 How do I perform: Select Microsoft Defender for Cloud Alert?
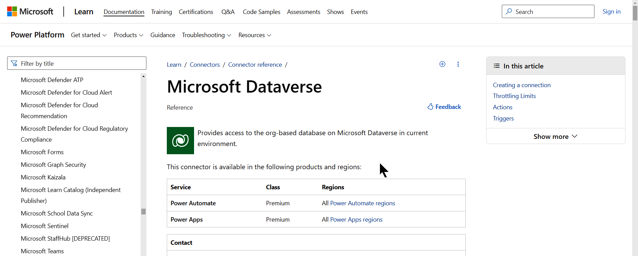click(66, 93)
